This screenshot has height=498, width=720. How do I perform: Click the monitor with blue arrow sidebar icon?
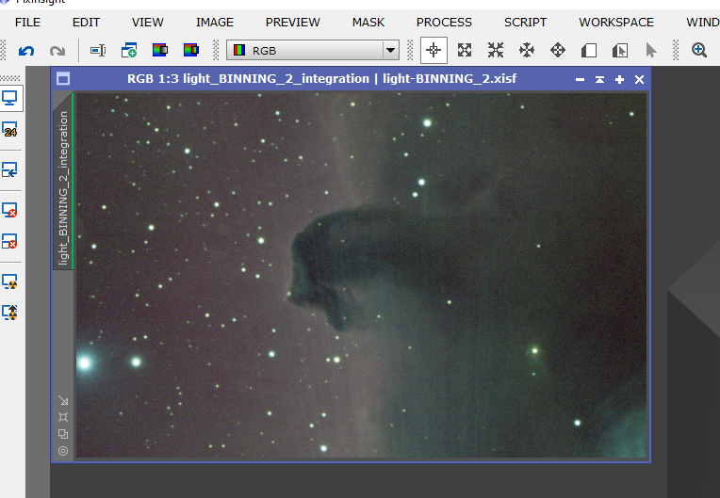9,169
